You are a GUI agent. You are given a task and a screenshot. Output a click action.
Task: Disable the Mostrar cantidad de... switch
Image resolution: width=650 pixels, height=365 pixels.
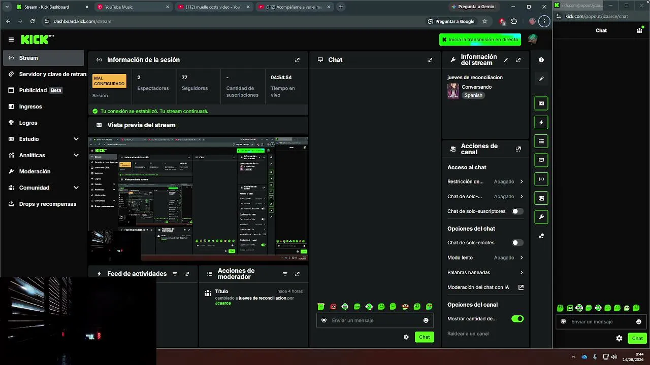pos(517,319)
